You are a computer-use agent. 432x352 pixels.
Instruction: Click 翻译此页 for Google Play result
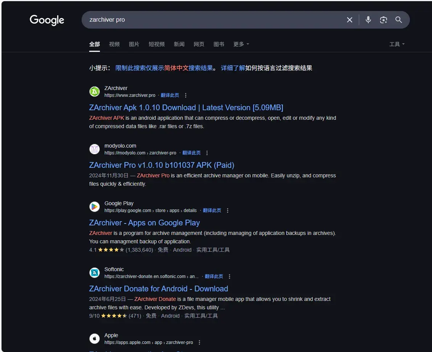[212, 211]
